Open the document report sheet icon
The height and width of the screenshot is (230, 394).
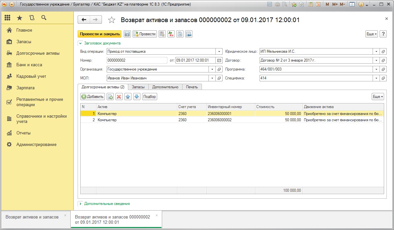tap(180, 34)
